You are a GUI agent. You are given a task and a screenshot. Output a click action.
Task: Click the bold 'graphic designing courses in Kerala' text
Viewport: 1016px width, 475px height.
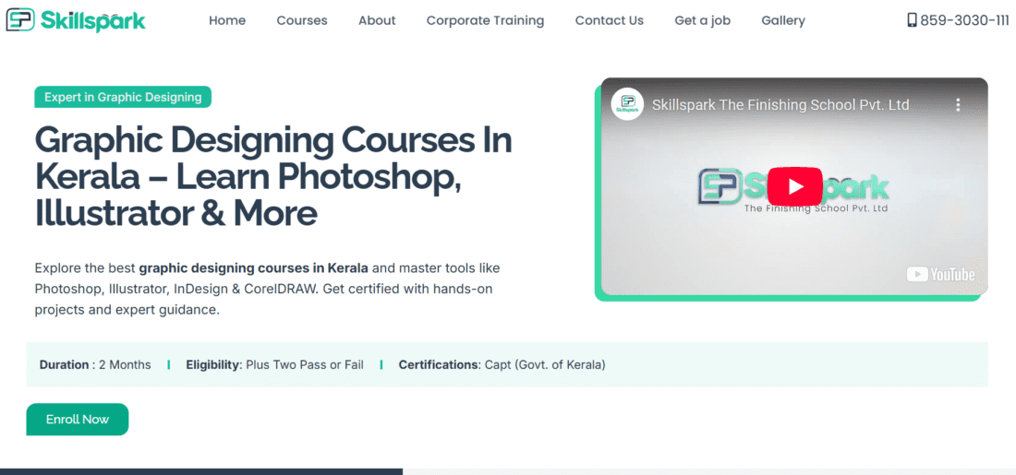(x=253, y=267)
